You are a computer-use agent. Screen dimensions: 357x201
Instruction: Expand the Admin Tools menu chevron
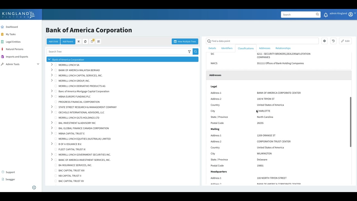38,64
